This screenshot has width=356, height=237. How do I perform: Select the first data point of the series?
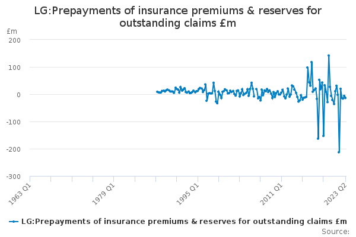pos(157,91)
